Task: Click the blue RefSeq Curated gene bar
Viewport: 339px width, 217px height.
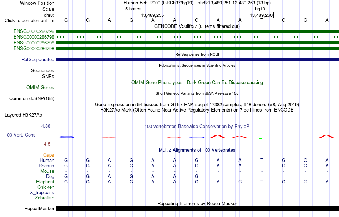Action: (197, 59)
